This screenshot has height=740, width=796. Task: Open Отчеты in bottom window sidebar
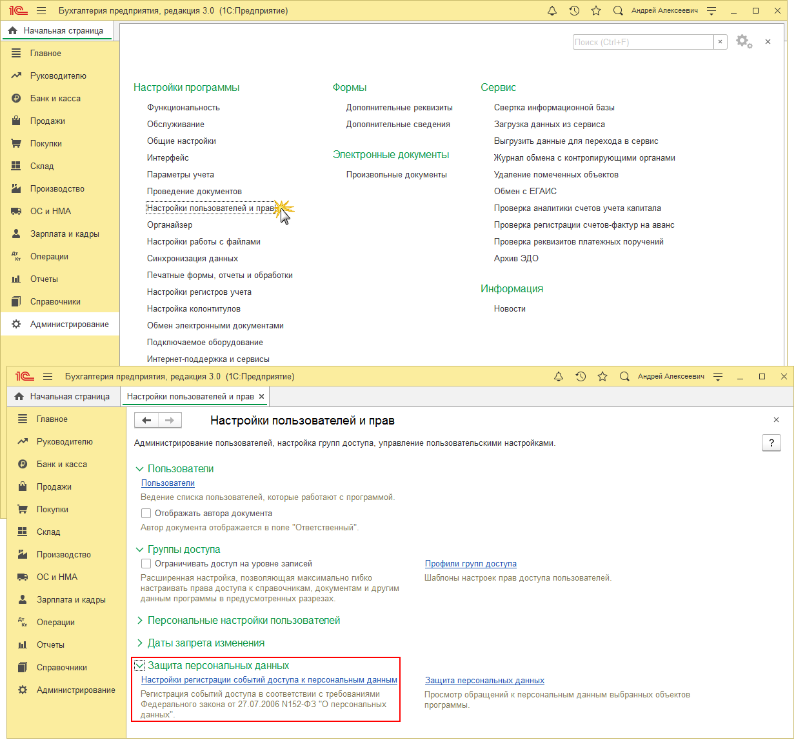coord(66,645)
